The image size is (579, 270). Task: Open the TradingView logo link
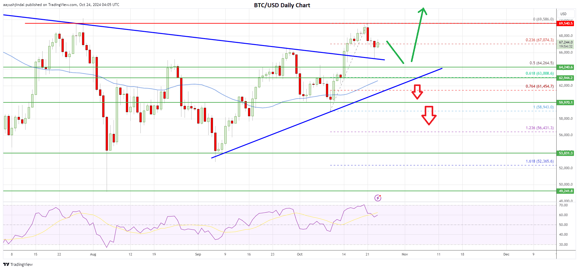click(x=18, y=264)
